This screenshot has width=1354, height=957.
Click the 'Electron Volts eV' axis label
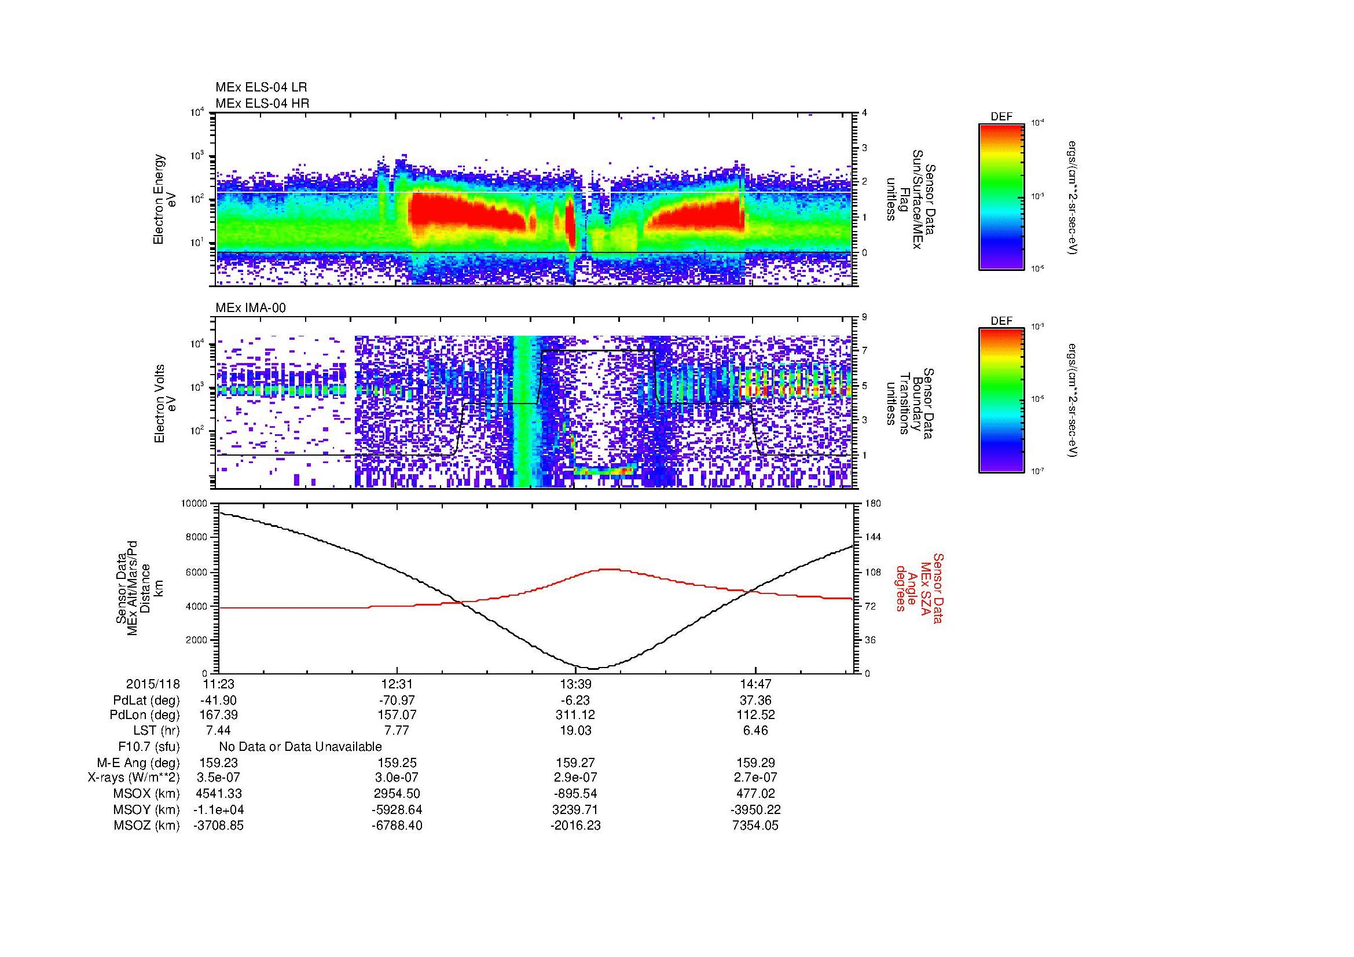[164, 404]
